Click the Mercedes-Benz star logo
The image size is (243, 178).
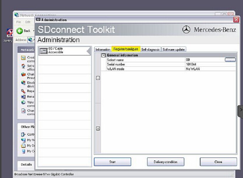(186, 30)
